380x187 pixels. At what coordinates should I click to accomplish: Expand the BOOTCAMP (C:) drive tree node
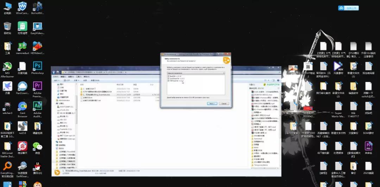click(57, 107)
